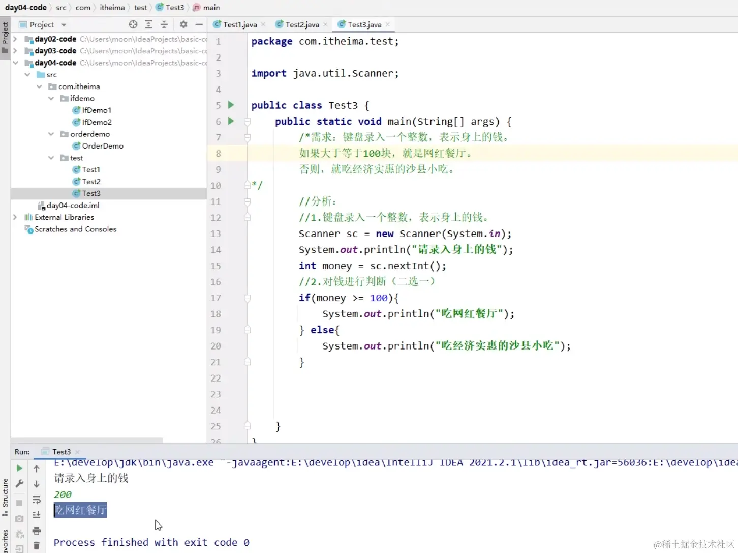738x553 pixels.
Task: Click the camera thread dump icon
Action: point(19,518)
